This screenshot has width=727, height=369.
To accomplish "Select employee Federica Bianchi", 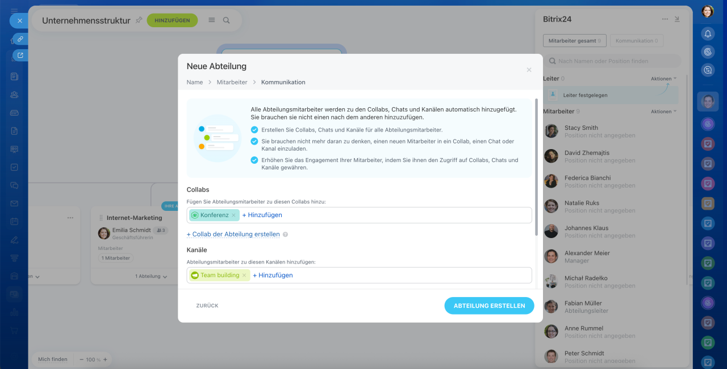I will [611, 181].
